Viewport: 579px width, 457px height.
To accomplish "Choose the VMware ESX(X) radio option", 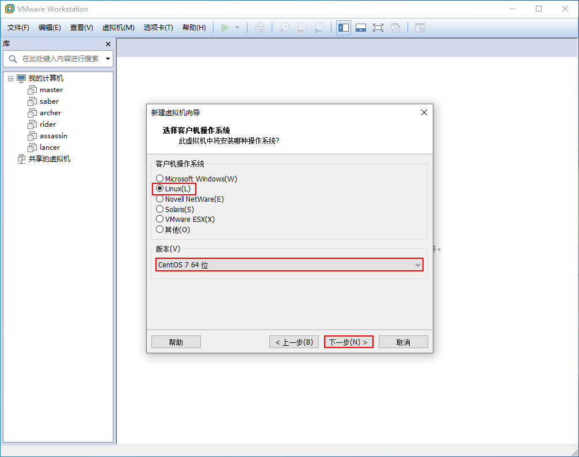I will click(x=160, y=219).
